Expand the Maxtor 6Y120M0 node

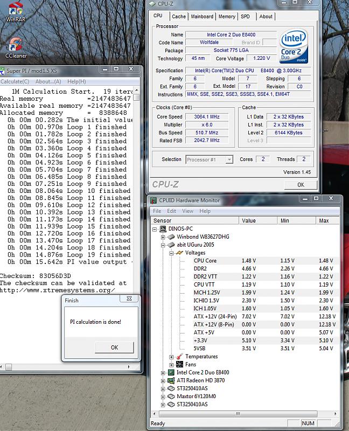(163, 397)
